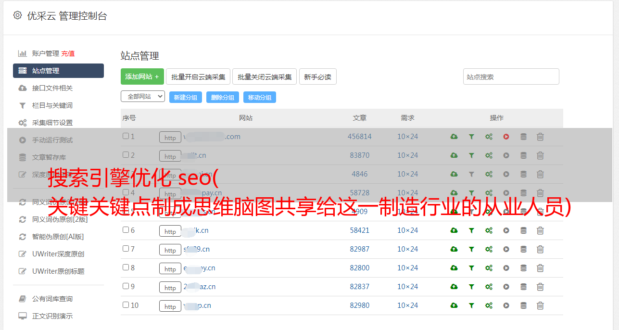Click the trash icon in row 2
Viewport: 619px width, 330px height.
point(540,155)
